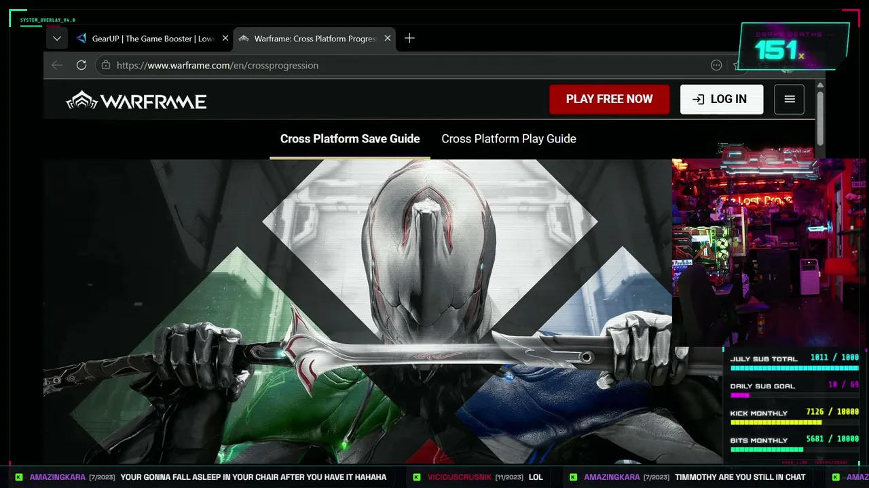Click the 'LOL' chat message in ticker
The width and height of the screenshot is (869, 488).
536,477
